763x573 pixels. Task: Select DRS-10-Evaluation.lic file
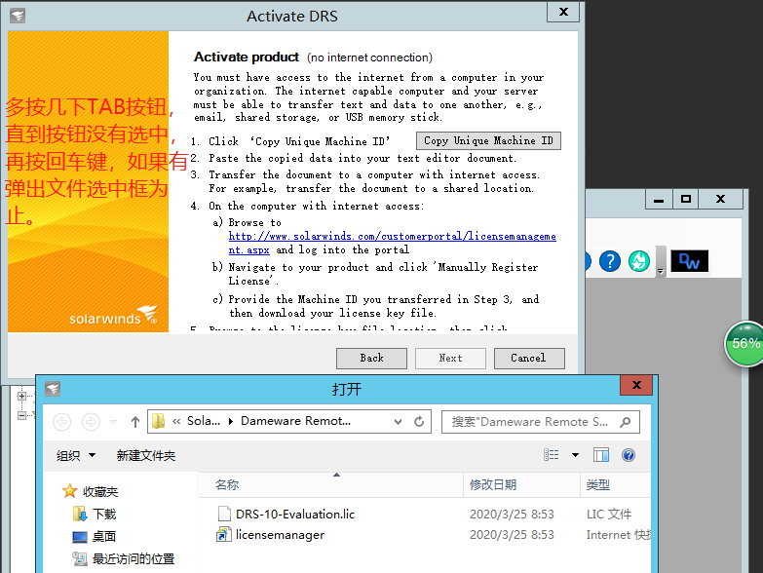click(295, 515)
